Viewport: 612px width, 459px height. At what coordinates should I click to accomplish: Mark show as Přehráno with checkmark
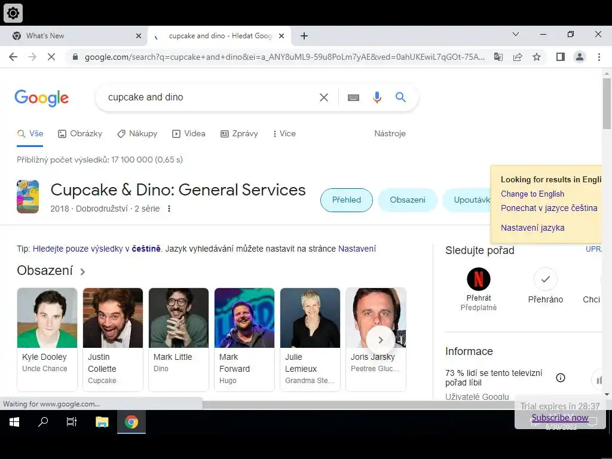(x=545, y=279)
